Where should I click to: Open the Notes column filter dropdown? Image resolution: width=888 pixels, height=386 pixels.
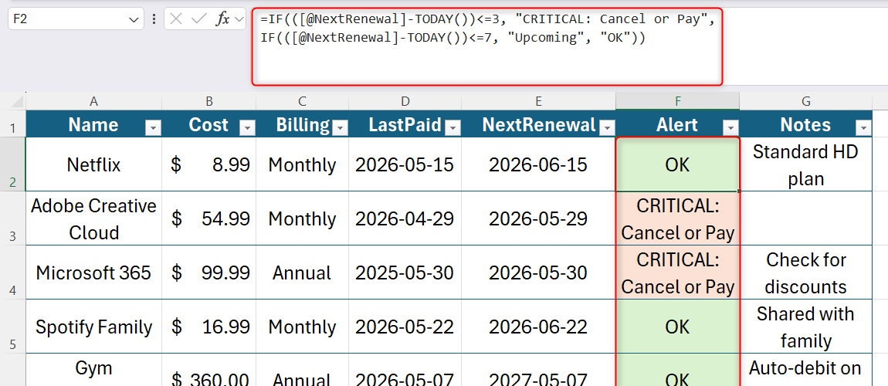(863, 128)
